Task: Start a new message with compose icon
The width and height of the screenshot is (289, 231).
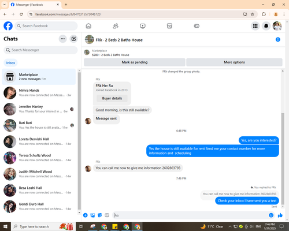Action: [x=73, y=39]
